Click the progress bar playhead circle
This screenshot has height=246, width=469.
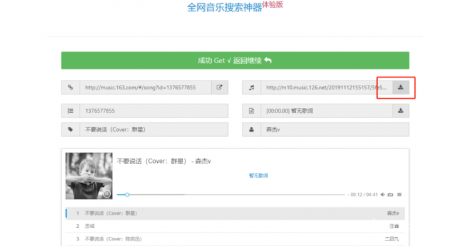tap(127, 195)
